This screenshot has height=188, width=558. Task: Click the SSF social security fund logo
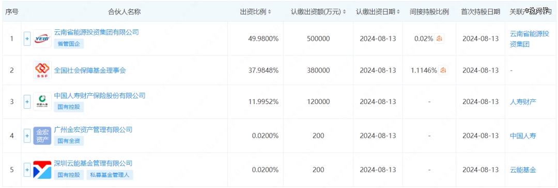pyautogui.click(x=42, y=70)
